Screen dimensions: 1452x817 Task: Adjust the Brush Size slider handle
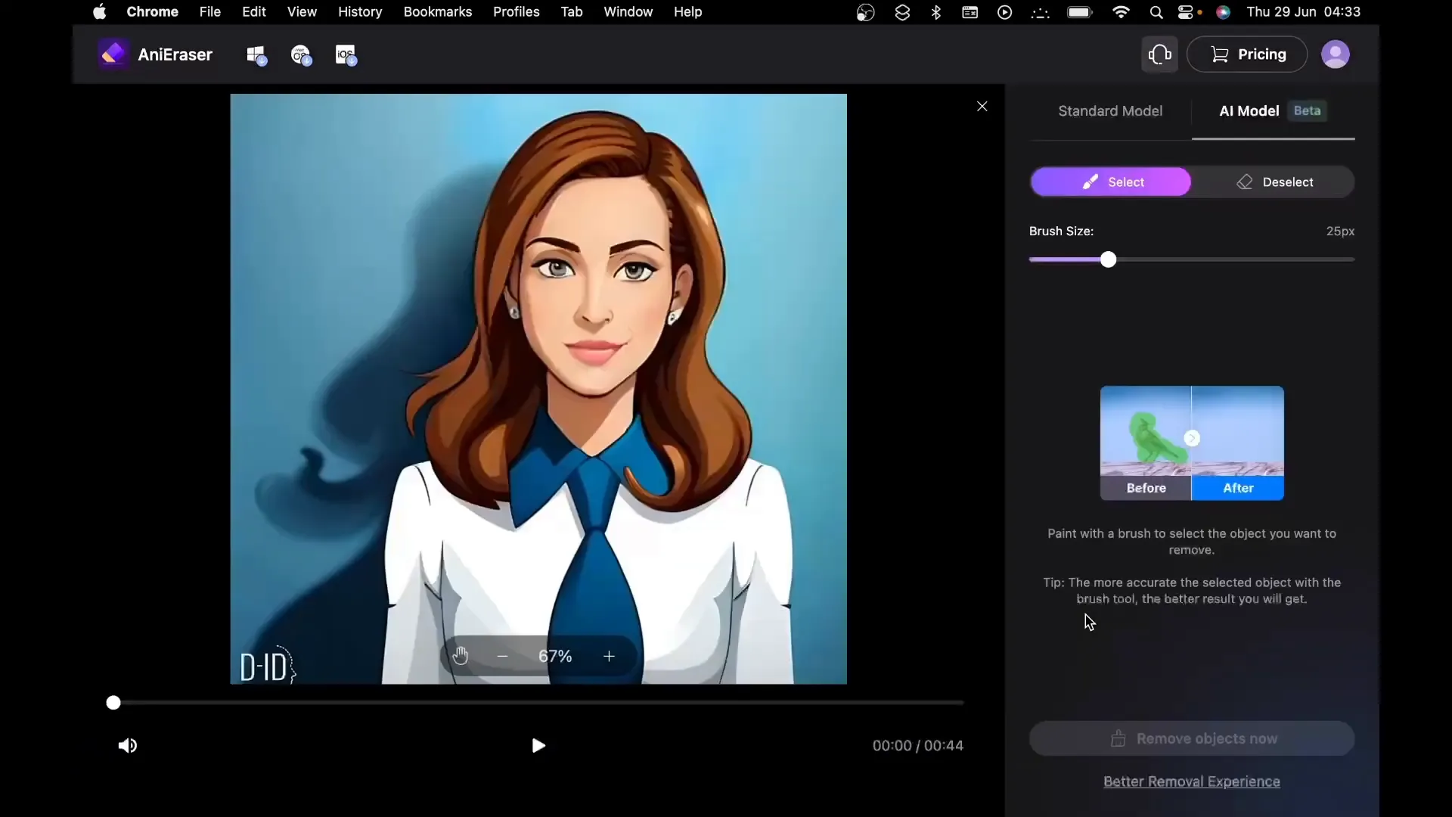point(1108,259)
